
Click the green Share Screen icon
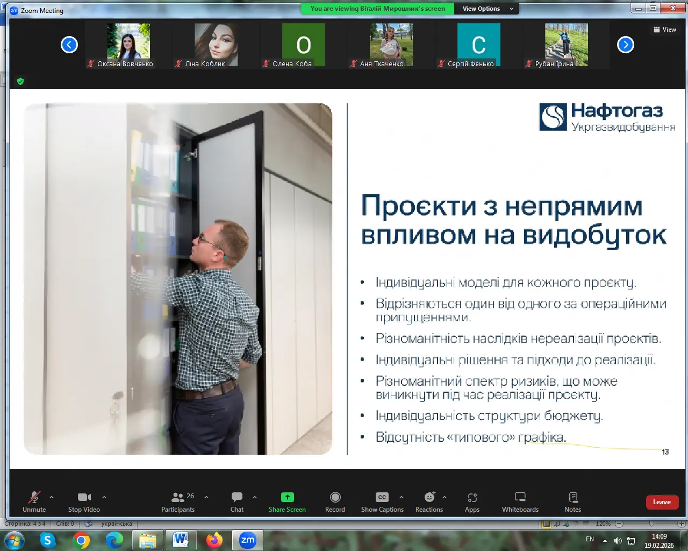(x=287, y=498)
